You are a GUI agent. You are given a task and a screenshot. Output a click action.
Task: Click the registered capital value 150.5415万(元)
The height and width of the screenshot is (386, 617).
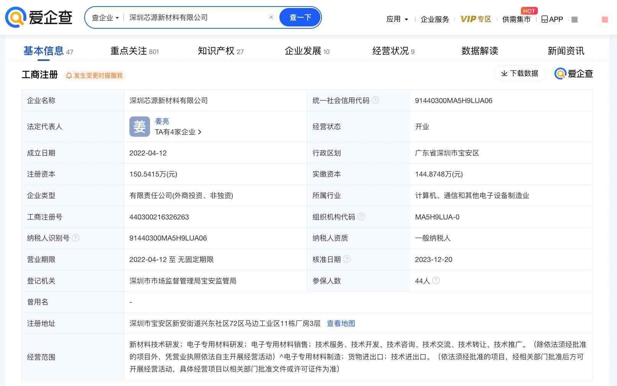click(x=153, y=174)
